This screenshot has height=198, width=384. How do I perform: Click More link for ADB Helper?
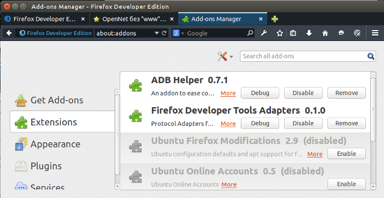(x=228, y=94)
